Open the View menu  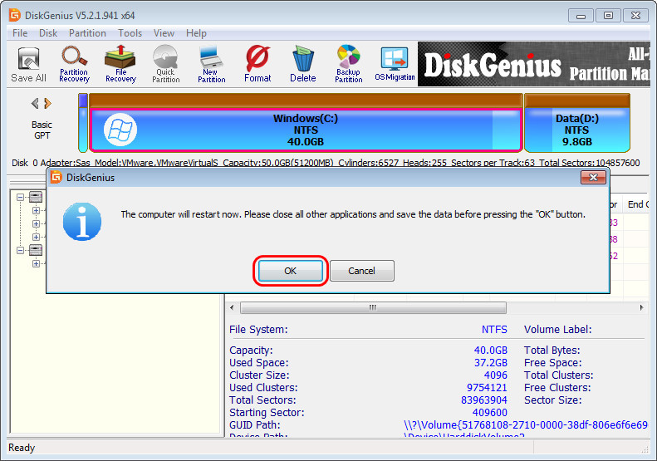pos(164,33)
